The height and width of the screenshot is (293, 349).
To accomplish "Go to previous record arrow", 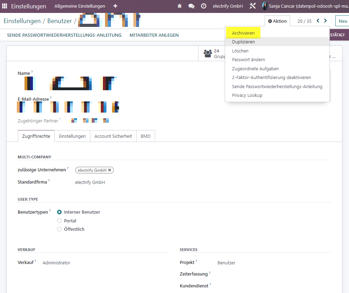I will pos(318,21).
